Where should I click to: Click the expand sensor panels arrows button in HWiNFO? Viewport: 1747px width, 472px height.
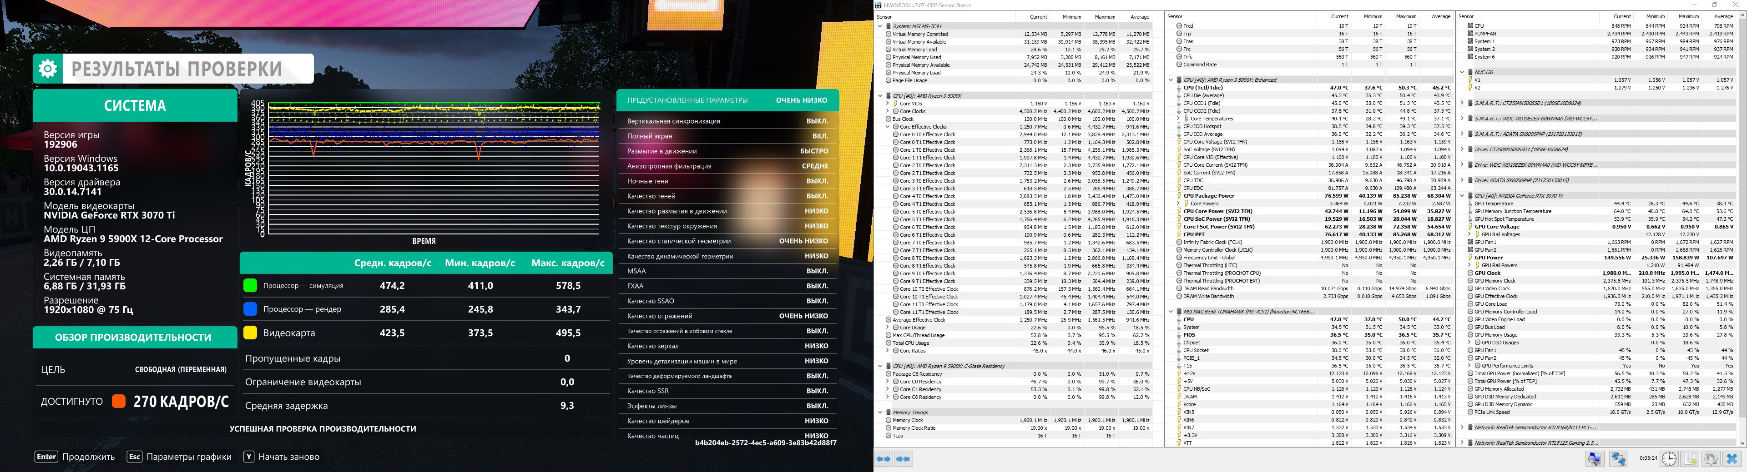pos(884,459)
